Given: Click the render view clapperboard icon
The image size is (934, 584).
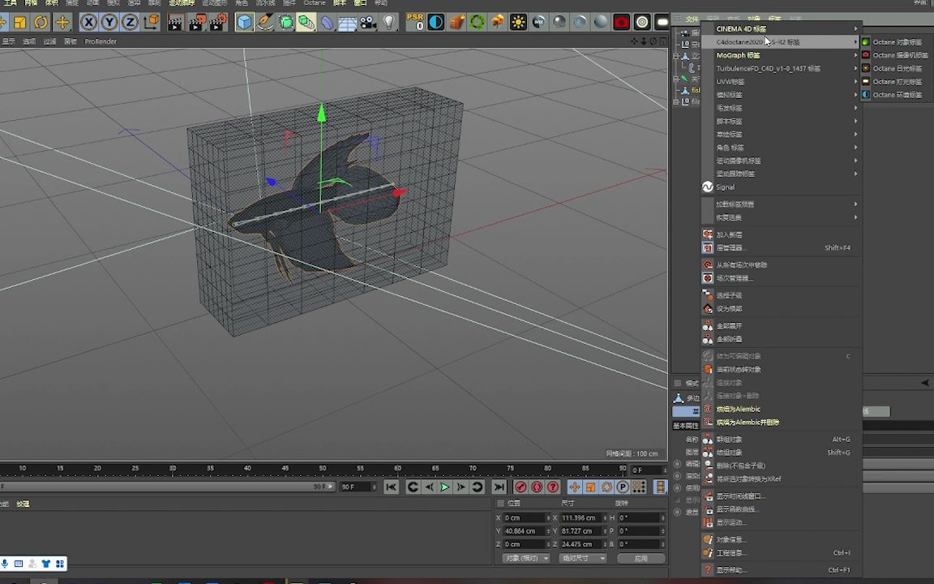Looking at the screenshot, I should pyautogui.click(x=175, y=22).
